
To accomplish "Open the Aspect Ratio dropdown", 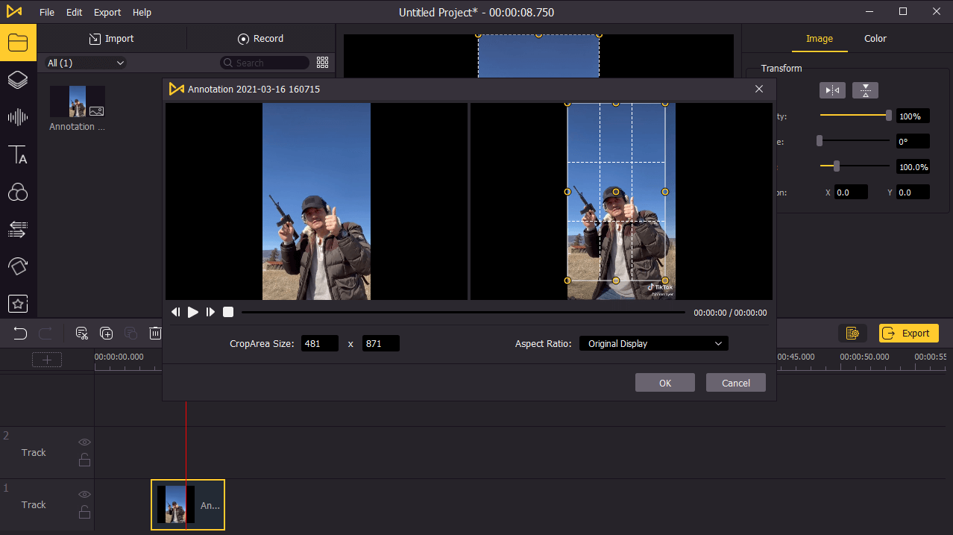I will point(653,343).
